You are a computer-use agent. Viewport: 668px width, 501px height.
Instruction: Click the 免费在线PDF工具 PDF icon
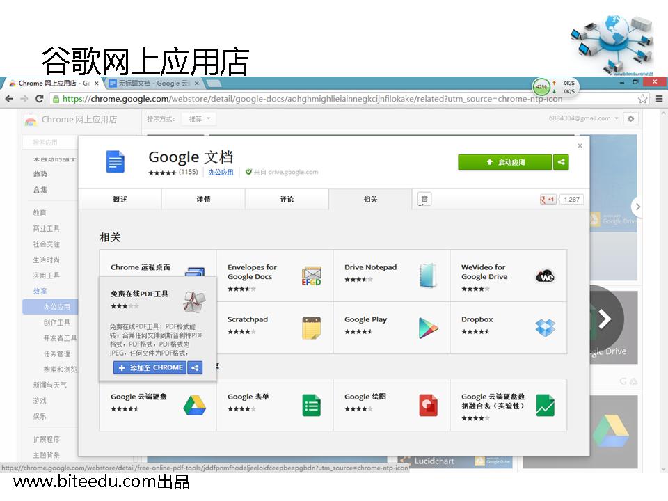point(194,301)
